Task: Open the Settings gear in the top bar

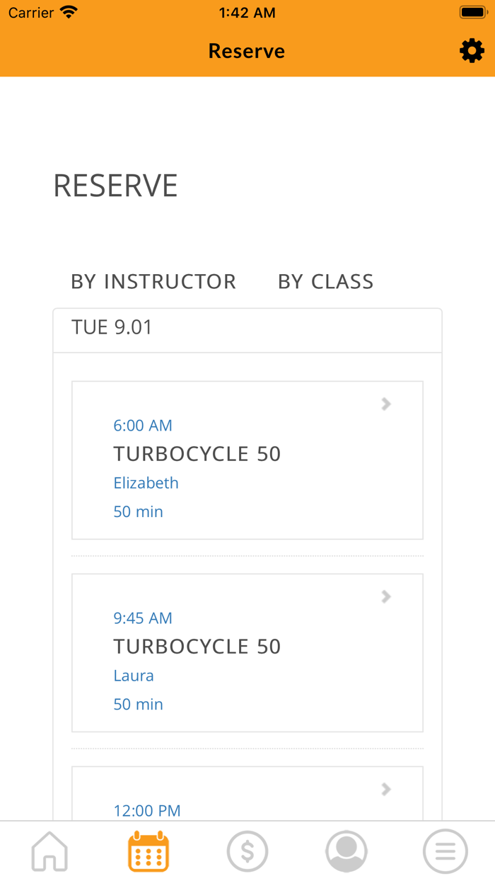Action: tap(472, 50)
